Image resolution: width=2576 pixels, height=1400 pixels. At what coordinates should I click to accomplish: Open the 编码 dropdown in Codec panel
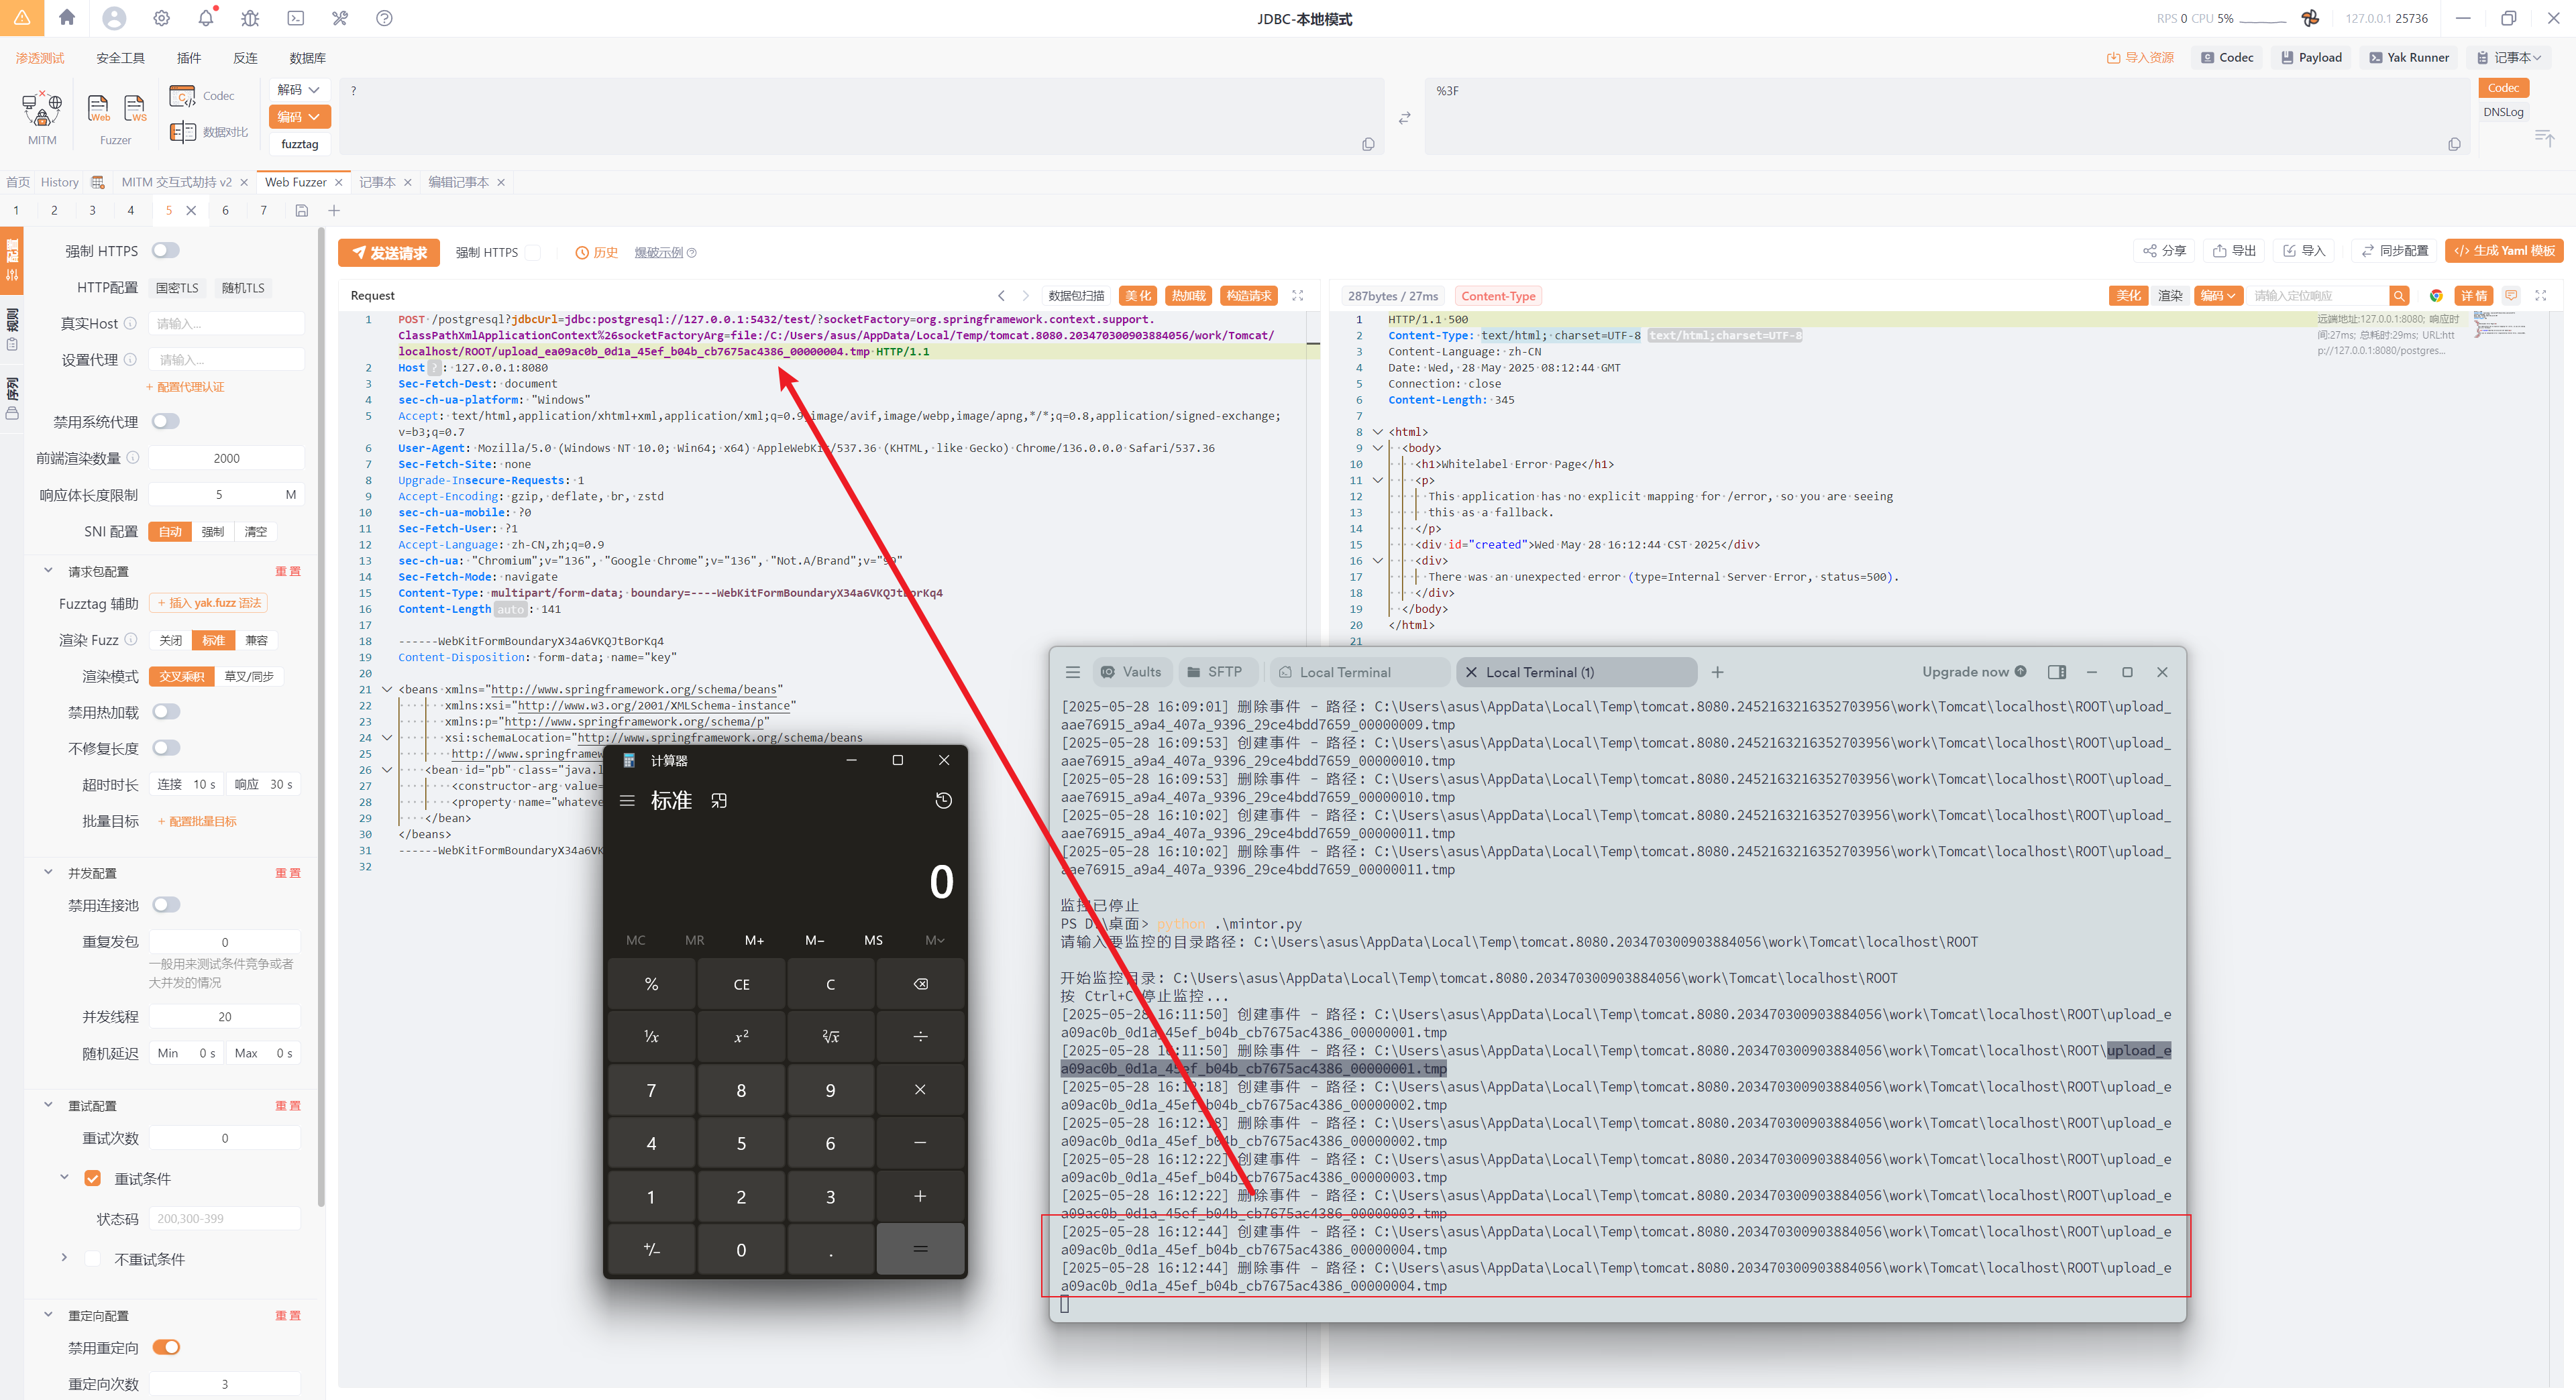[299, 117]
